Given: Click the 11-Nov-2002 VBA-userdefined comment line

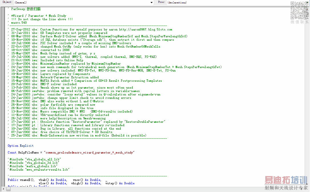Looking at the screenshot, I should [58, 115].
